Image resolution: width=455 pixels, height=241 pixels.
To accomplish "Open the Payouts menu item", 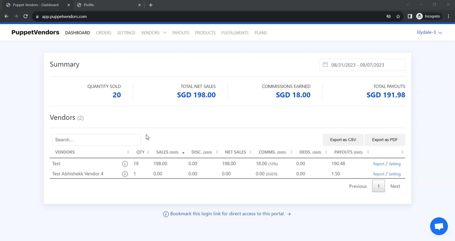I will click(x=181, y=33).
